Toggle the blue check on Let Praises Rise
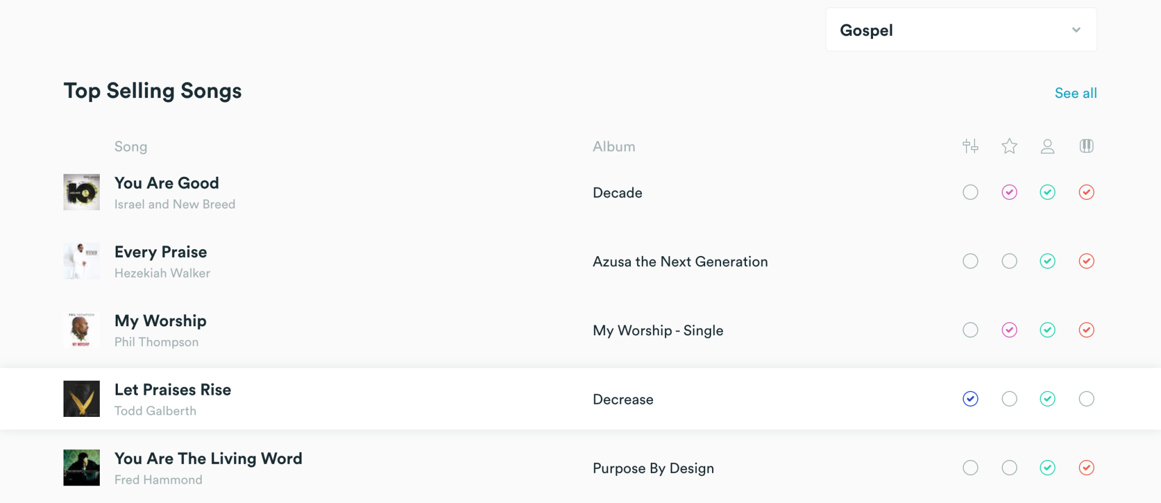The height and width of the screenshot is (503, 1161). coord(971,399)
